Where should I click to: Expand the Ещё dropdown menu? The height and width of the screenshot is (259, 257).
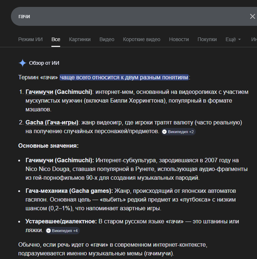233,39
